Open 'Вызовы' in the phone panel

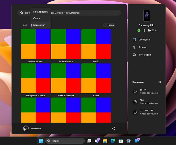[142, 47]
